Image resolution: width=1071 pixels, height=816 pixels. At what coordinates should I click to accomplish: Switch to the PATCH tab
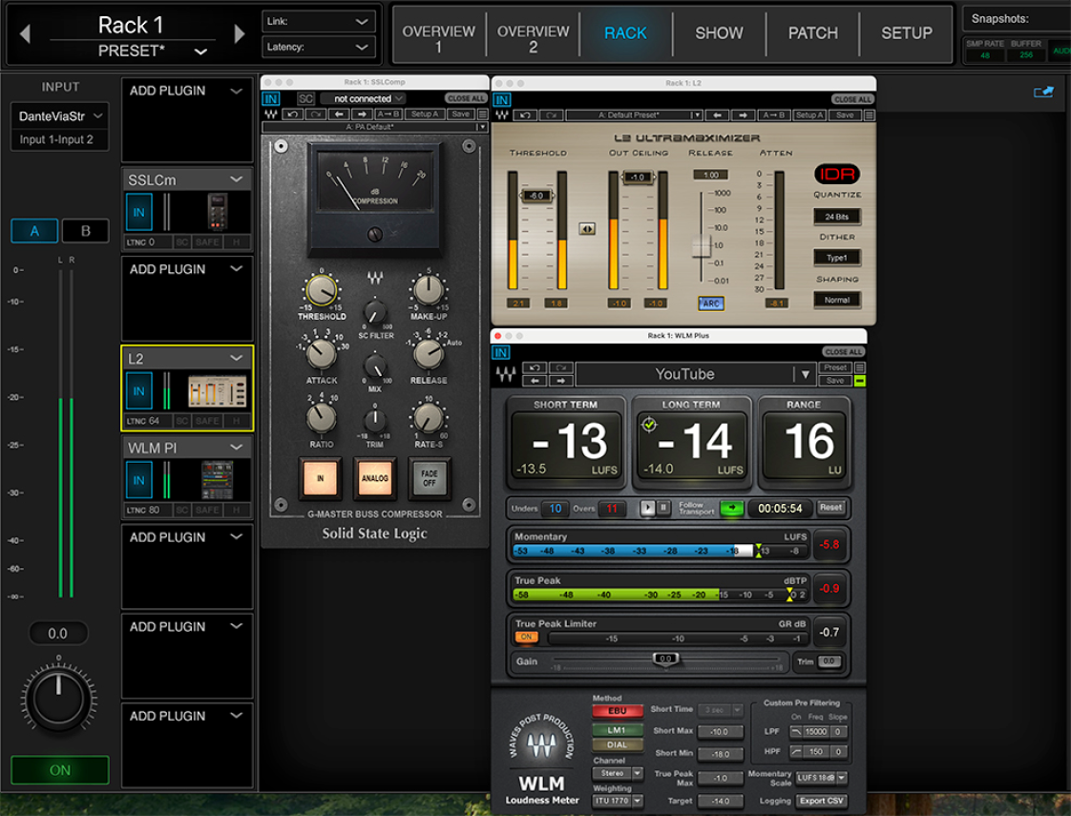[812, 33]
